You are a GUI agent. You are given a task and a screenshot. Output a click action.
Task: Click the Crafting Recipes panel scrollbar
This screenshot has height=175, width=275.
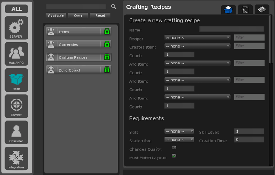(270, 39)
